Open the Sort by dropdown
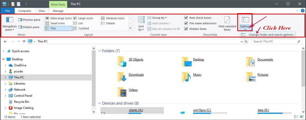This screenshot has width=306, height=120. coord(141,24)
